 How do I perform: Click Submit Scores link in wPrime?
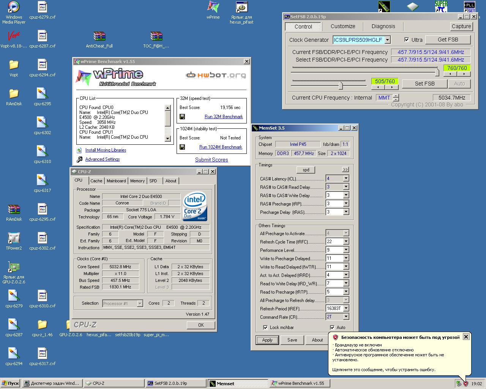(211, 160)
